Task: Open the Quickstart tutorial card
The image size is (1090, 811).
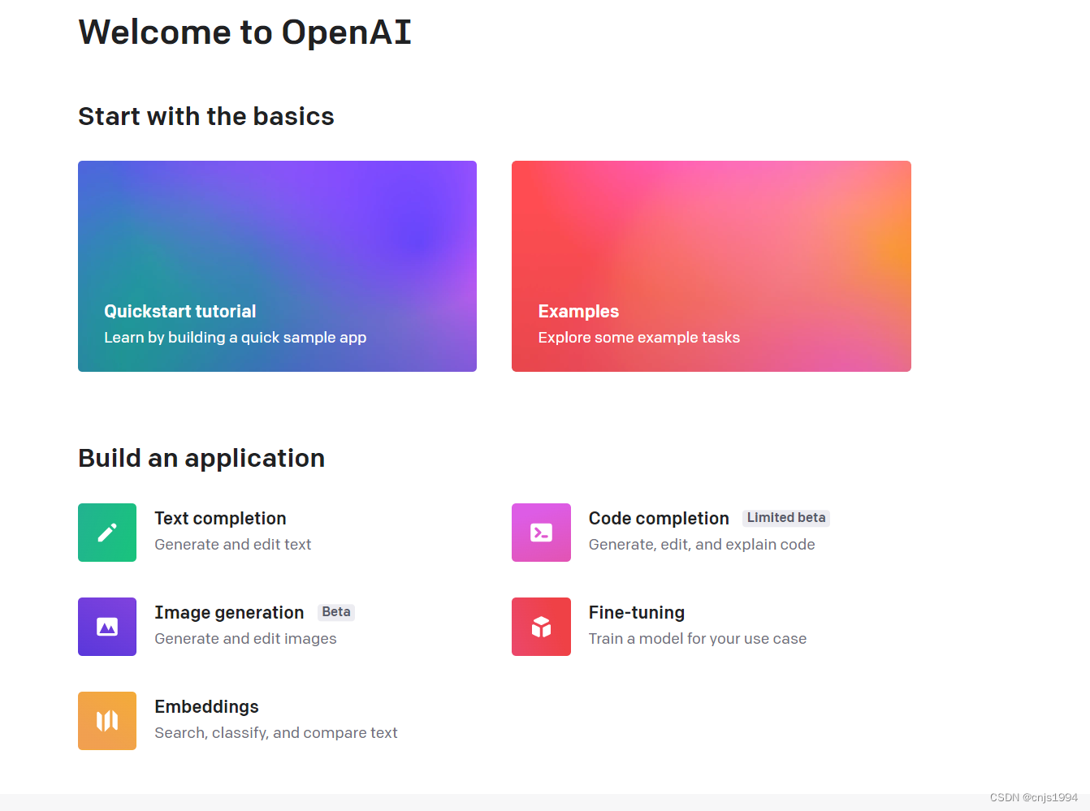Action: coord(277,266)
